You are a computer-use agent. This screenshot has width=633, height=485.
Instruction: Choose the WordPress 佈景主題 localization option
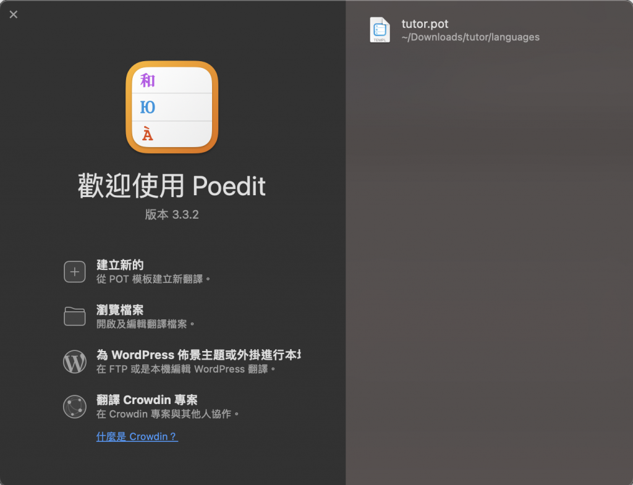pyautogui.click(x=198, y=355)
